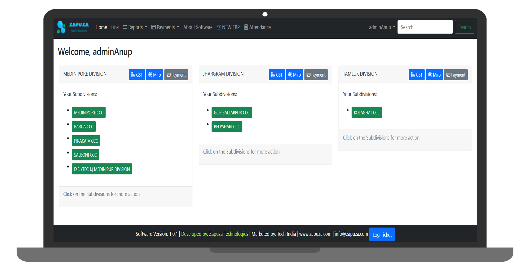Screen dimensions: 530x267
Task: Open Miro for Medinipore Division
Action: click(x=154, y=75)
